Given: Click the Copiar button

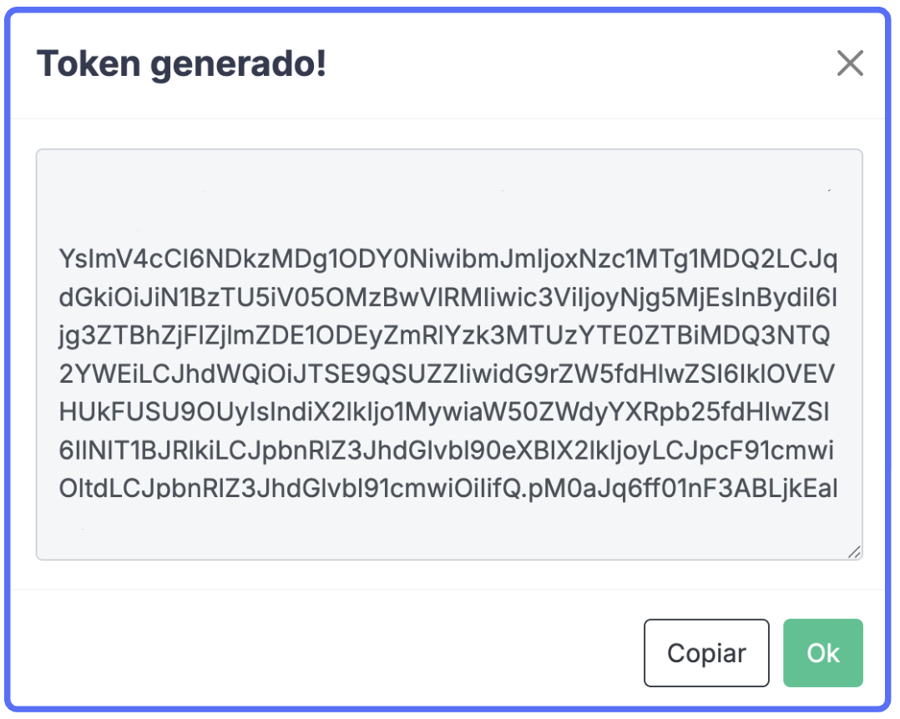Looking at the screenshot, I should pos(706,653).
